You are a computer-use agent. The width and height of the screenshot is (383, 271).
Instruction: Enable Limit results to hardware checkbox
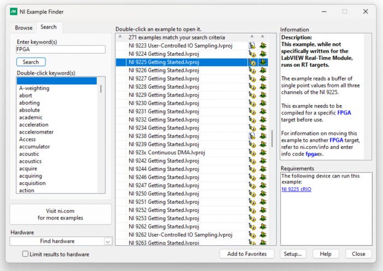click(x=25, y=254)
